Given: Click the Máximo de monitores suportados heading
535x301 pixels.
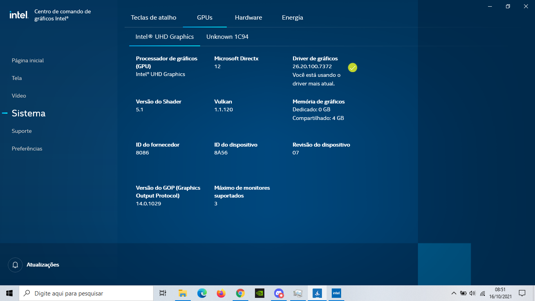Looking at the screenshot, I should [x=242, y=192].
